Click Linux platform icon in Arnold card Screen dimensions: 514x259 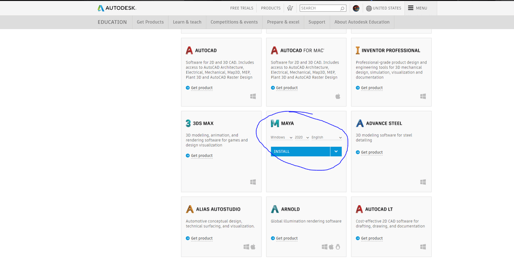pos(338,247)
